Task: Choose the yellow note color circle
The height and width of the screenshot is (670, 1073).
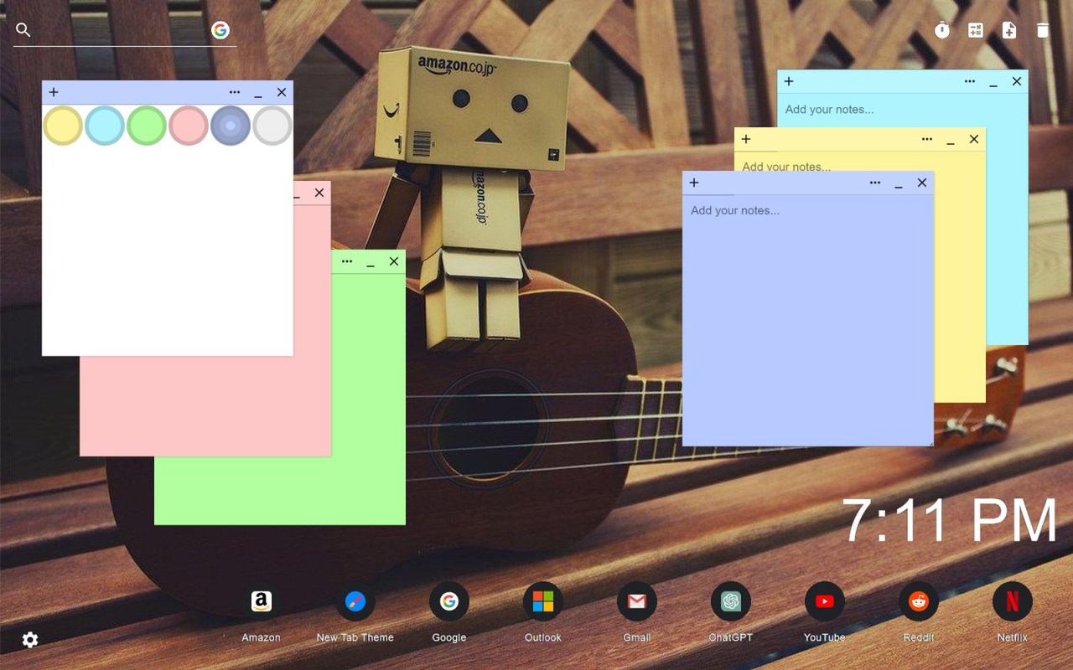Action: pos(63,126)
